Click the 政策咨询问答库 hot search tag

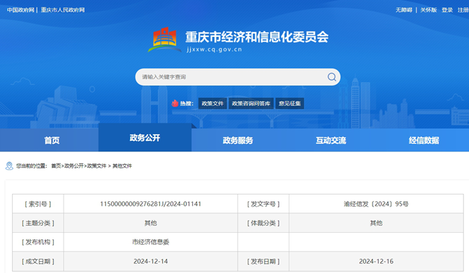251,103
